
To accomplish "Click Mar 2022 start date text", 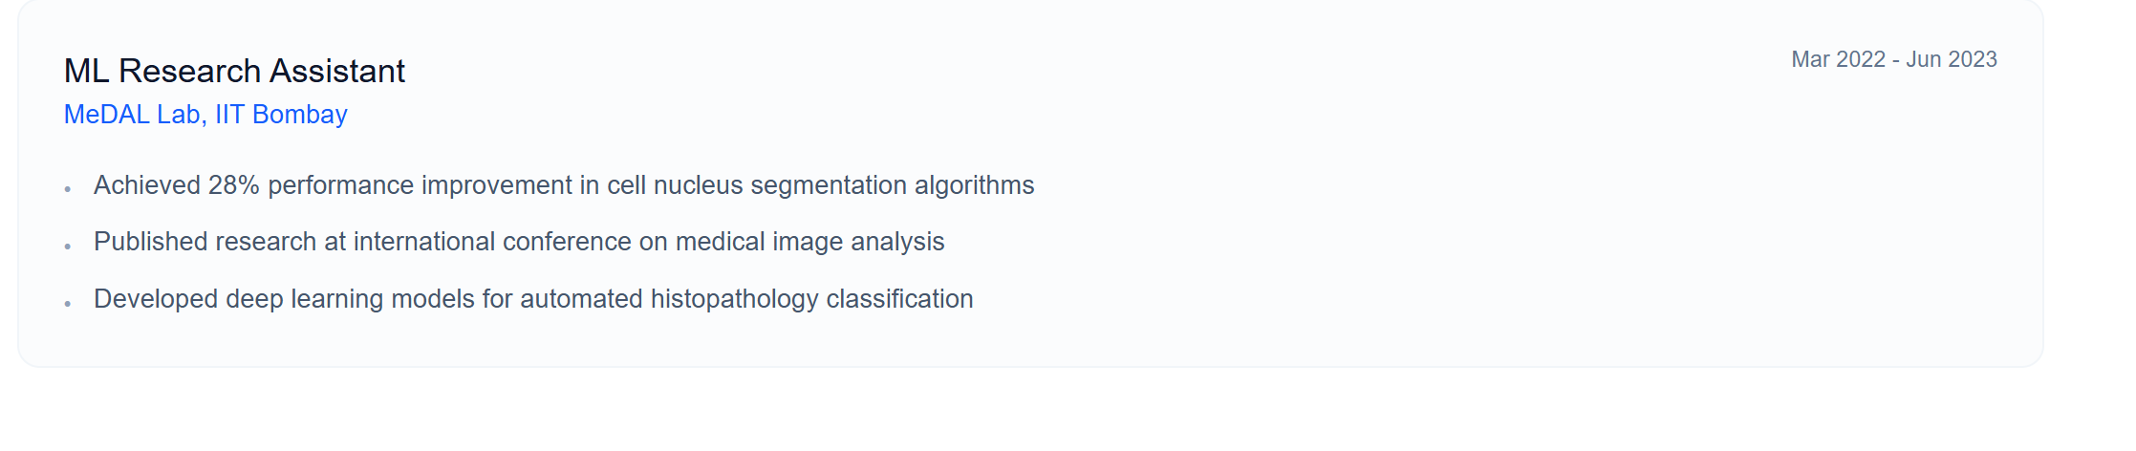I will click(x=1838, y=59).
